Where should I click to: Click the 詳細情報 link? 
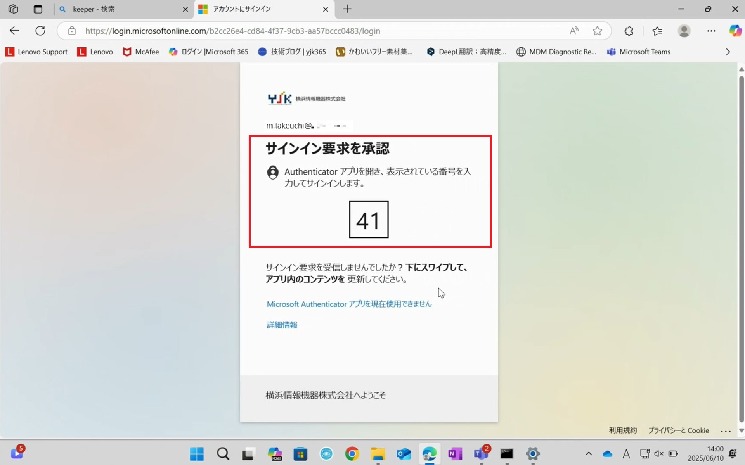click(282, 325)
